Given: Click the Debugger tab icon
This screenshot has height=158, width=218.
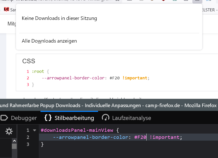Looking at the screenshot, I should [4, 118].
